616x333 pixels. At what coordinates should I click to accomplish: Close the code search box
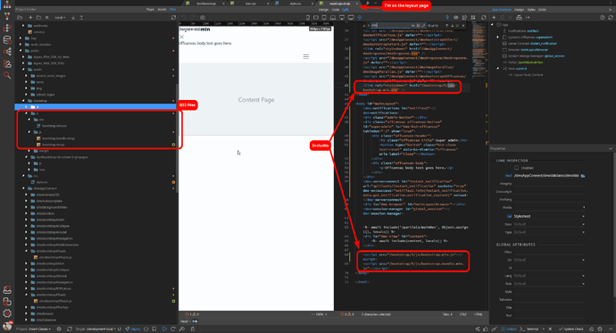[463, 26]
